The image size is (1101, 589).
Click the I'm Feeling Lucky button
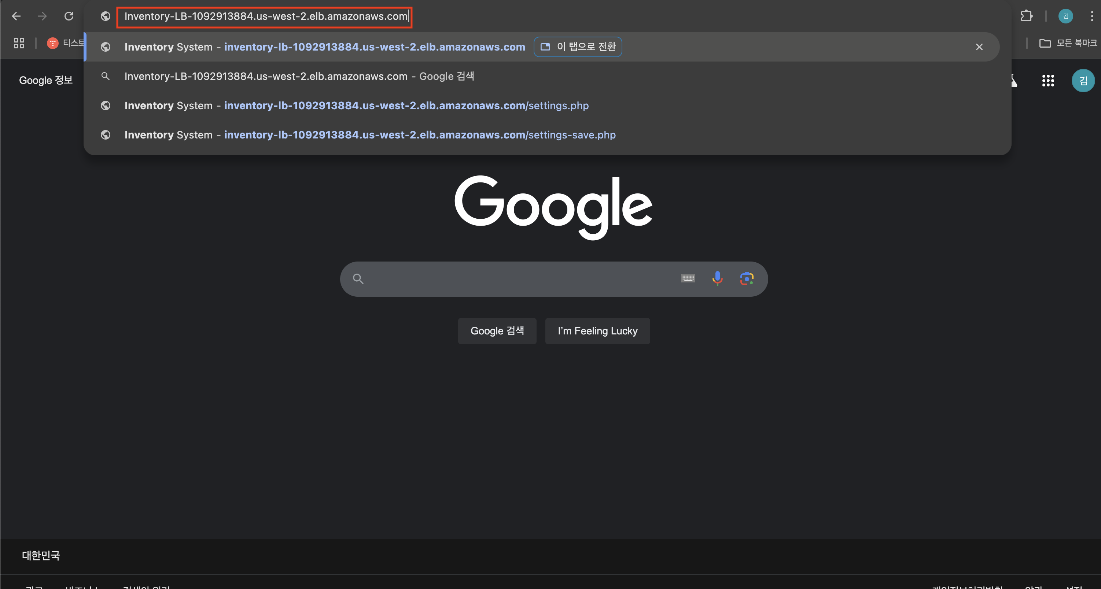[597, 331]
